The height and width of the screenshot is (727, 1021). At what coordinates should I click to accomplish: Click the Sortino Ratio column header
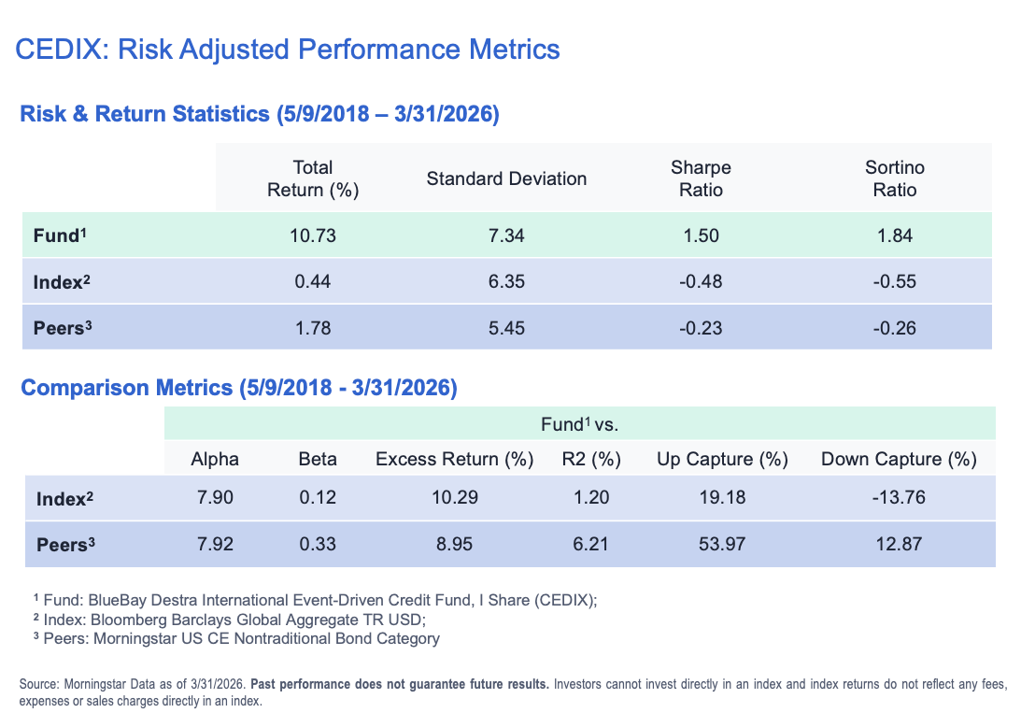point(894,178)
